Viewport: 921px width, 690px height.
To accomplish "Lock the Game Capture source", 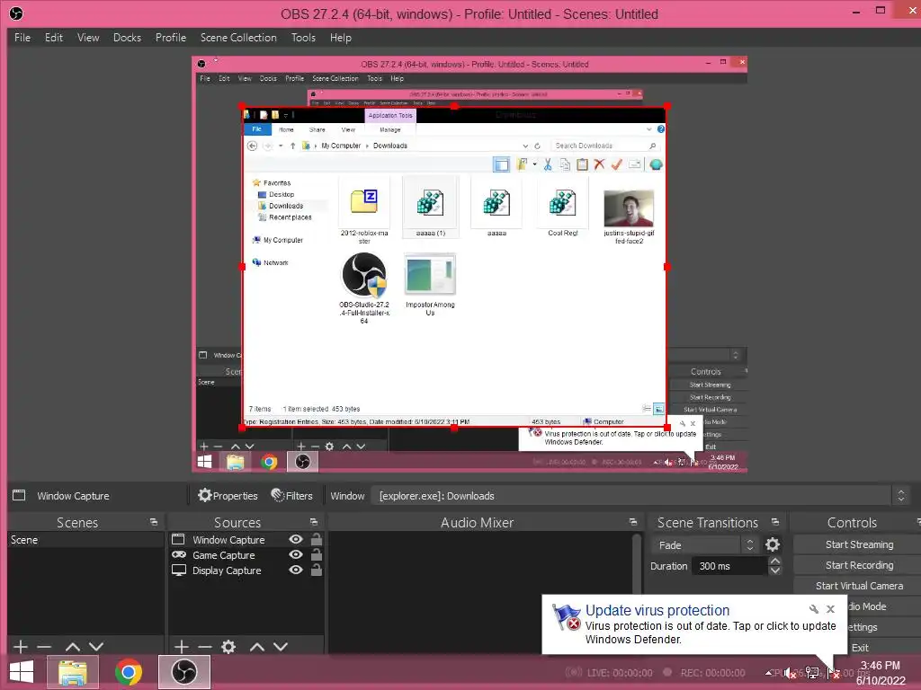I will [316, 554].
